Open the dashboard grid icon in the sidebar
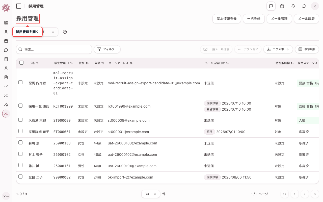 (x=6, y=23)
